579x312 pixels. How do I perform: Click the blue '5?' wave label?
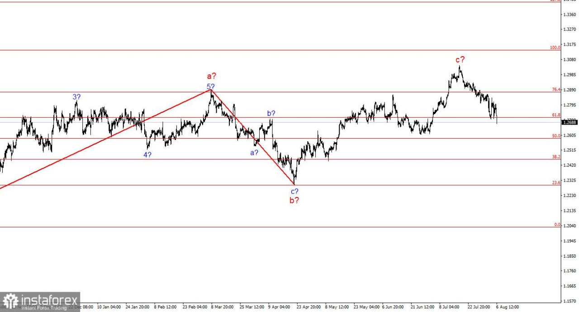pyautogui.click(x=211, y=86)
